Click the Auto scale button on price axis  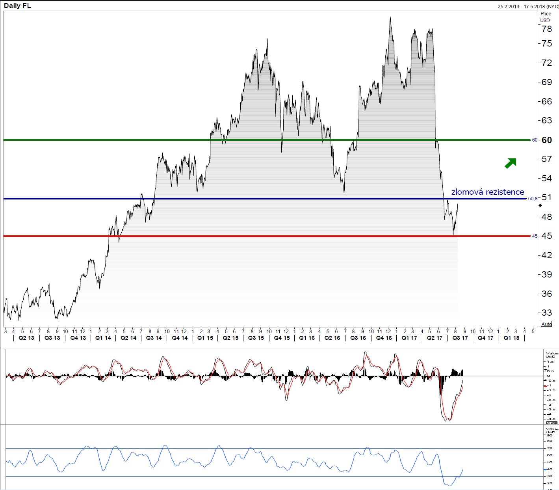(546, 324)
